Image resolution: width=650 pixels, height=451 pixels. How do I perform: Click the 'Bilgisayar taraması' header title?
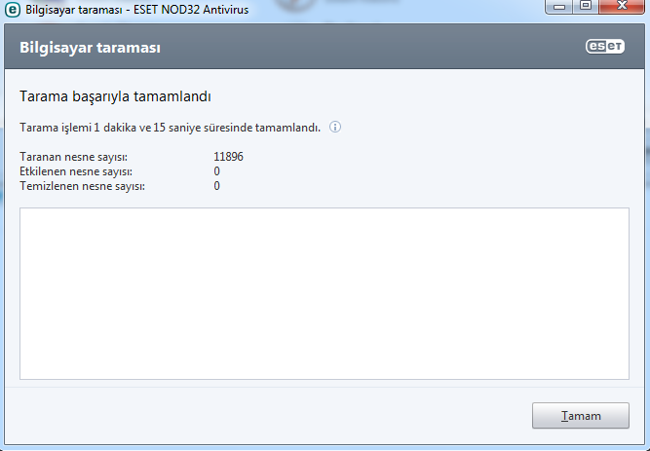click(x=90, y=48)
